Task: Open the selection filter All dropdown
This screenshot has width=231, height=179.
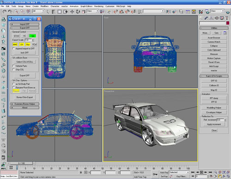Action: coord(38,11)
